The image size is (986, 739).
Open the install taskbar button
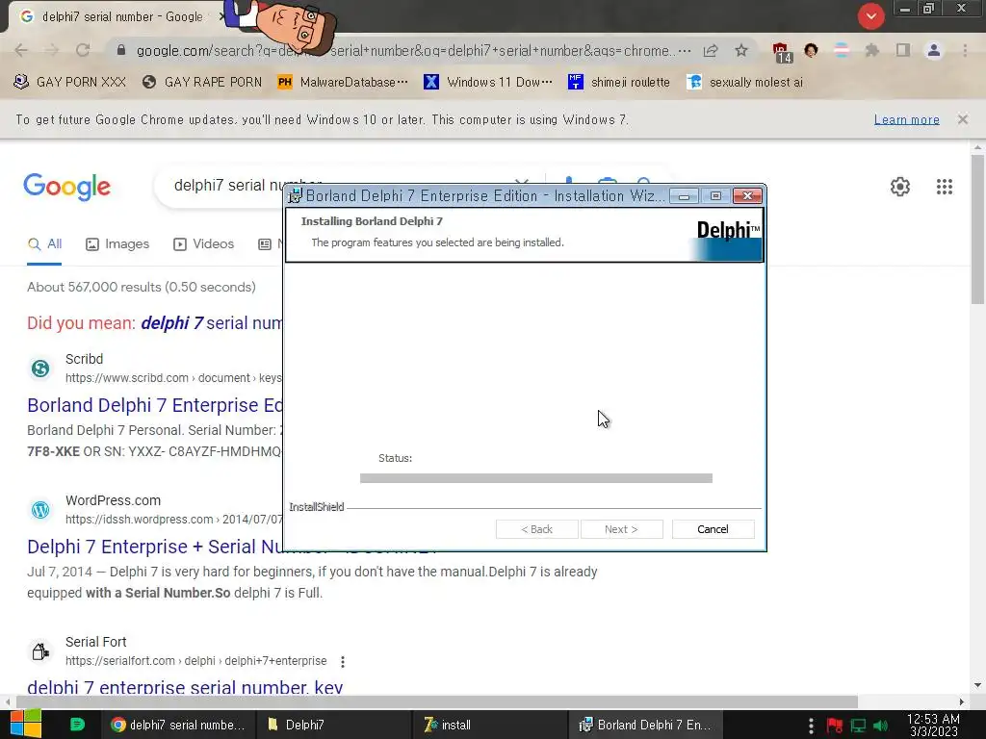point(489,725)
